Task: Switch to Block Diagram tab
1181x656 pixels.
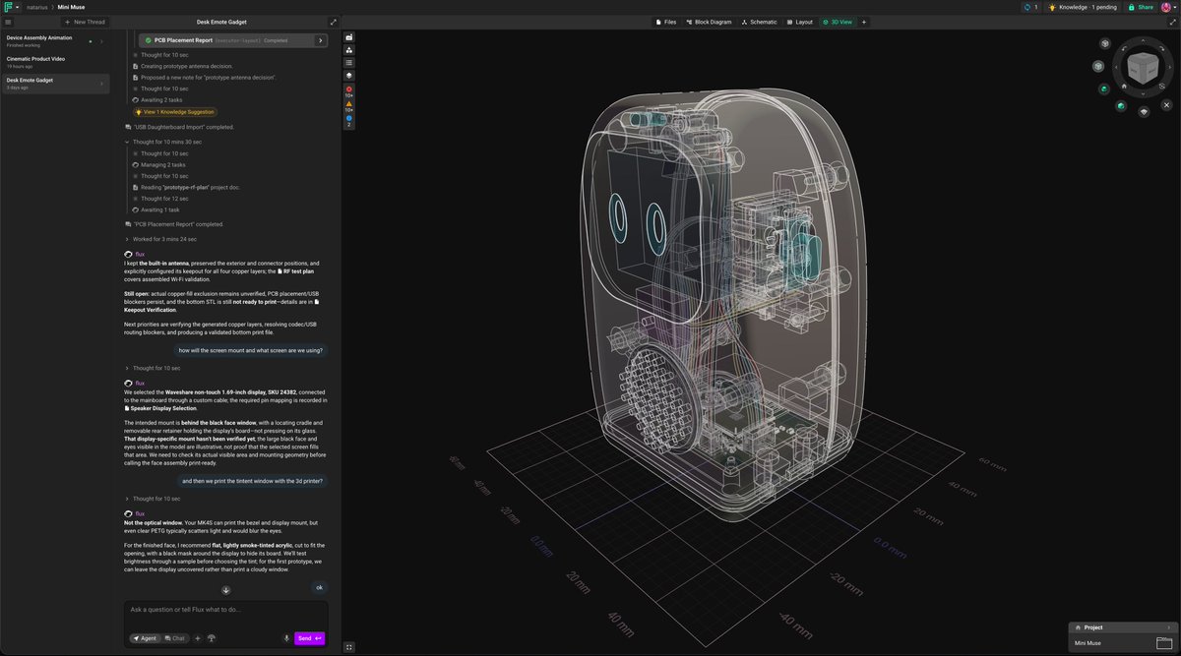Action: 710,22
